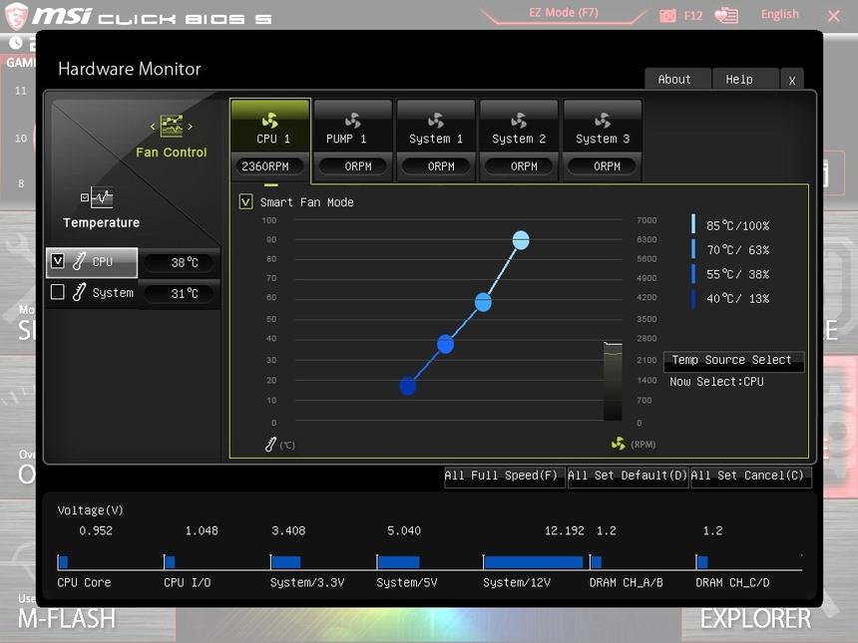Click the All Full Speed(F) button
The height and width of the screenshot is (643, 858).
(504, 477)
